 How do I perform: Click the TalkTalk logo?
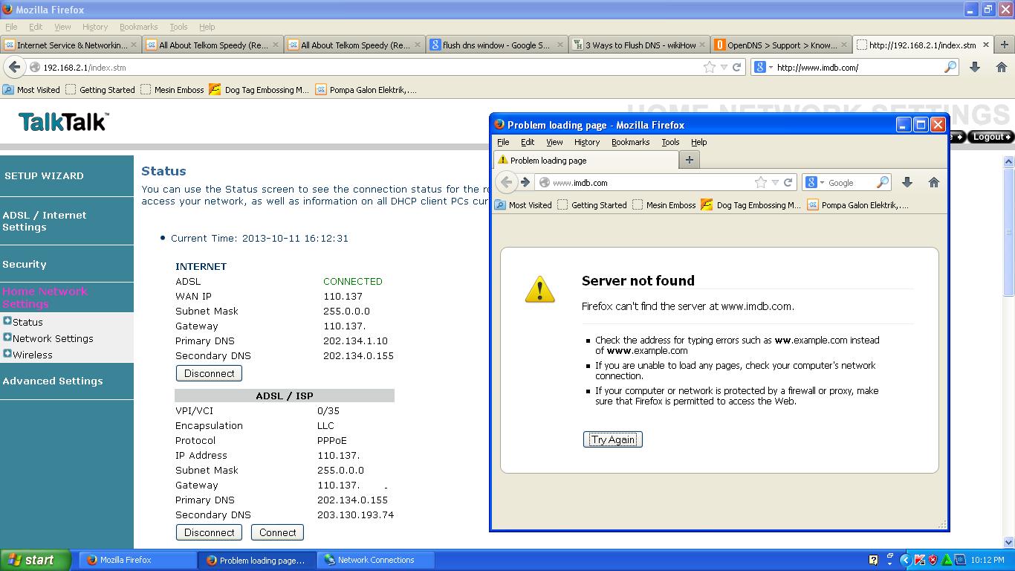[x=64, y=122]
